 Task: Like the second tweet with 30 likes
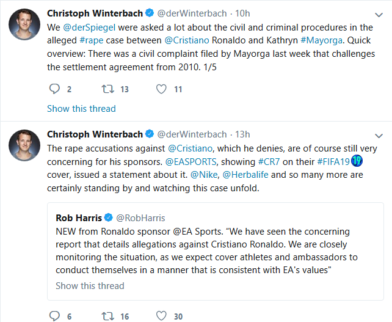162,316
